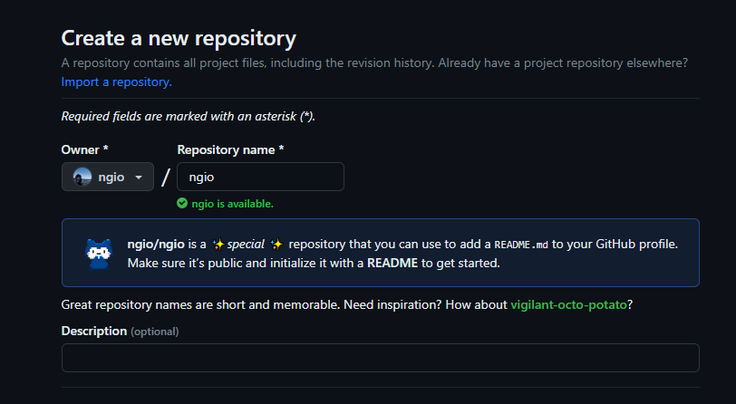Click the sparkle icon after 'special'
736x404 pixels.
(x=276, y=244)
